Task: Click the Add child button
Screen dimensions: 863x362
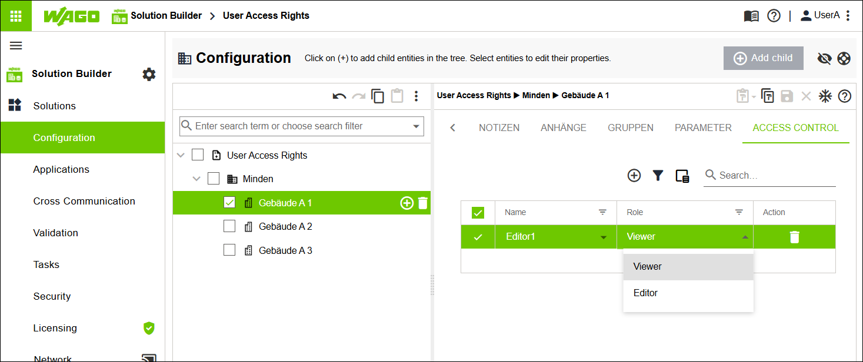Action: tap(763, 58)
